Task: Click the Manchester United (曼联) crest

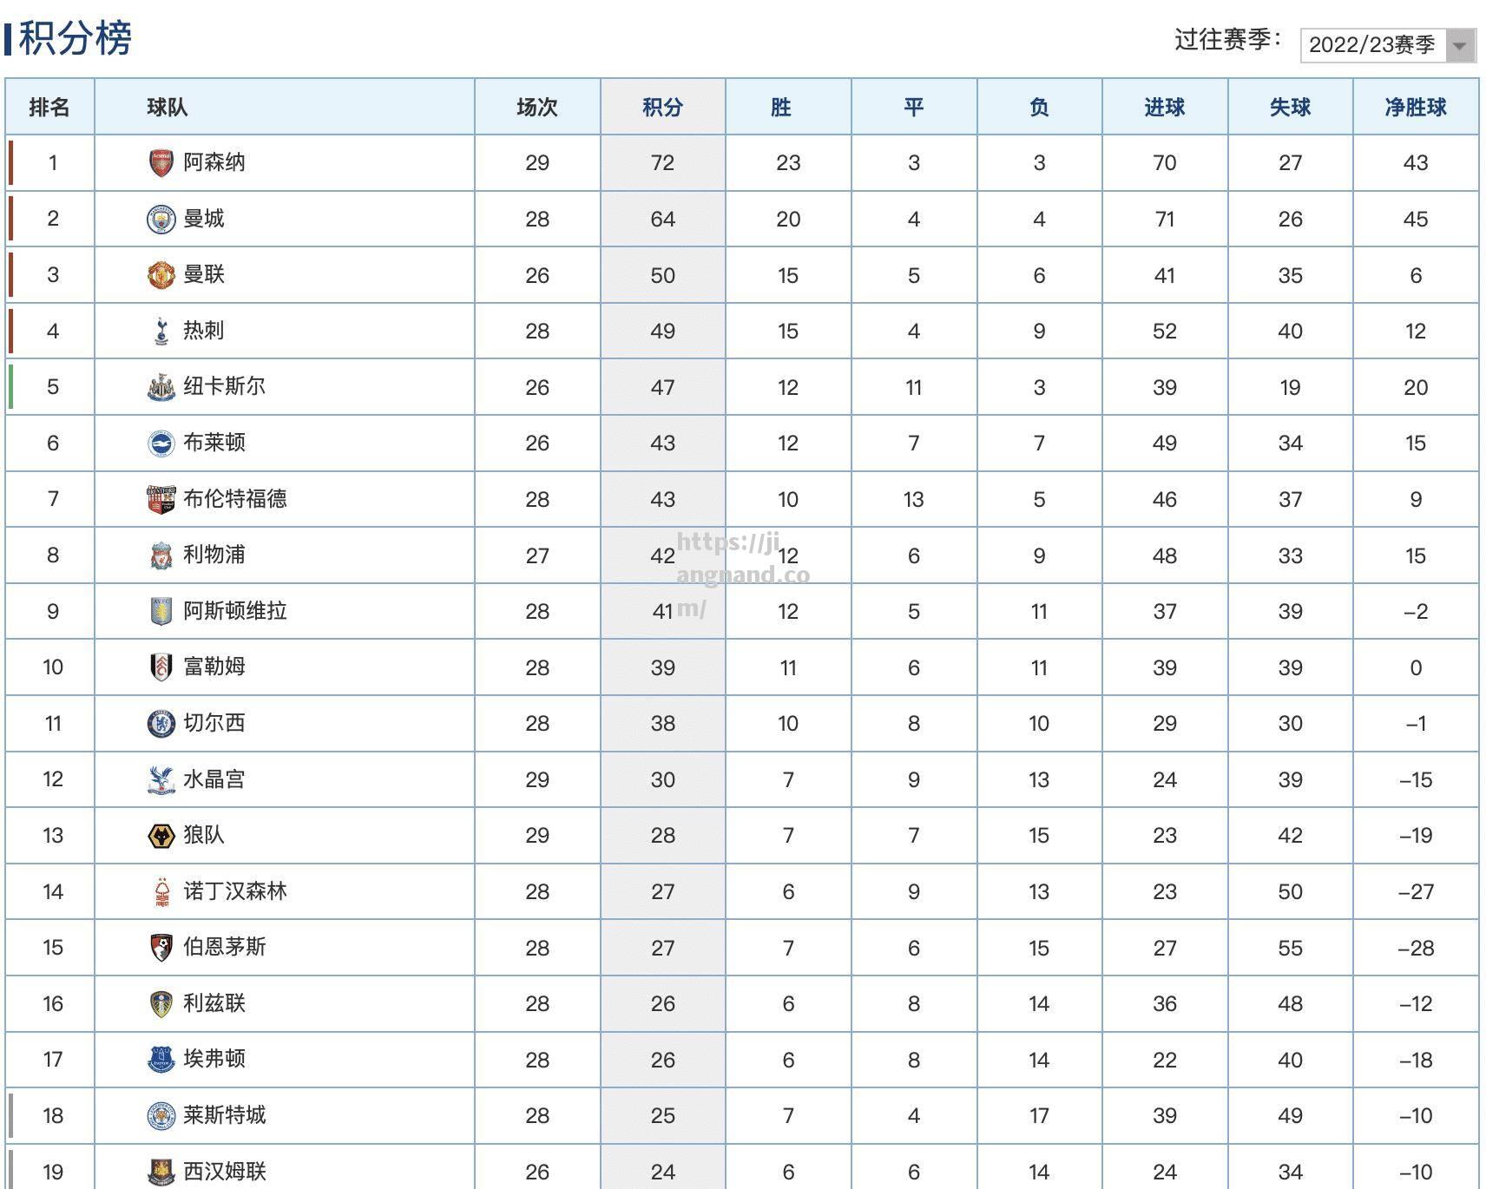Action: tap(161, 275)
